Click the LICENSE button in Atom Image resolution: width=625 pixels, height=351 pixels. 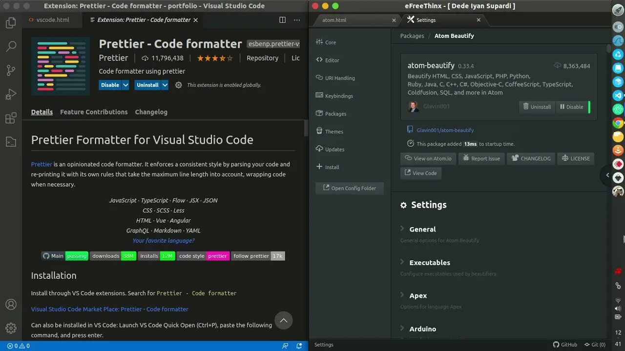[576, 158]
